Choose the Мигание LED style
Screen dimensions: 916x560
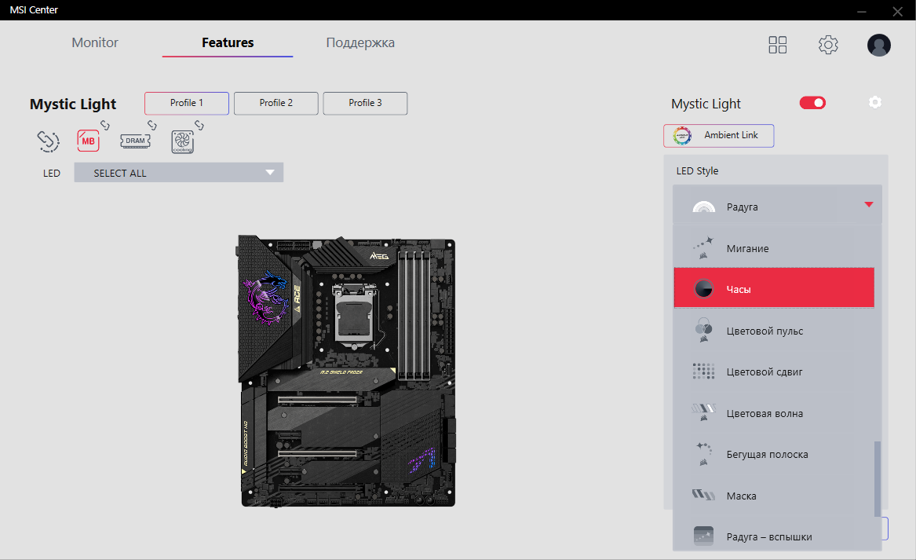point(774,248)
